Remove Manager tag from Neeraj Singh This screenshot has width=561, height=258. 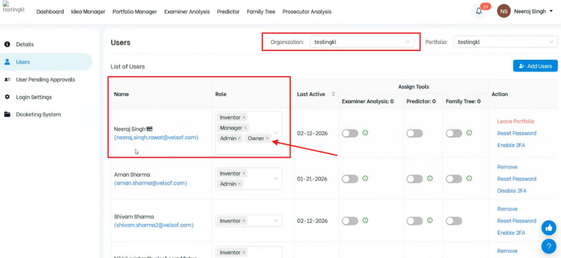(x=245, y=128)
